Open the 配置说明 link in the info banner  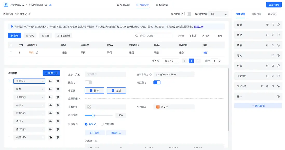point(200,27)
